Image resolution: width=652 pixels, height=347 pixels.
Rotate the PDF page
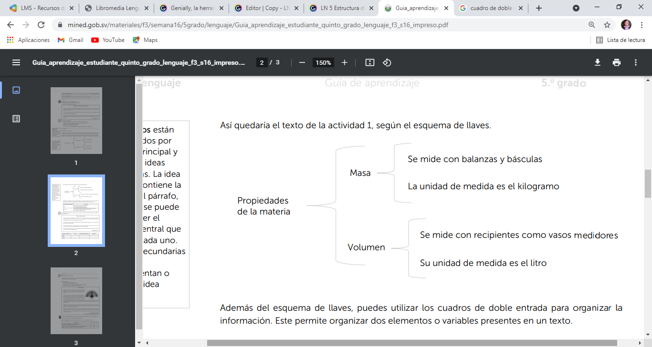click(x=387, y=62)
